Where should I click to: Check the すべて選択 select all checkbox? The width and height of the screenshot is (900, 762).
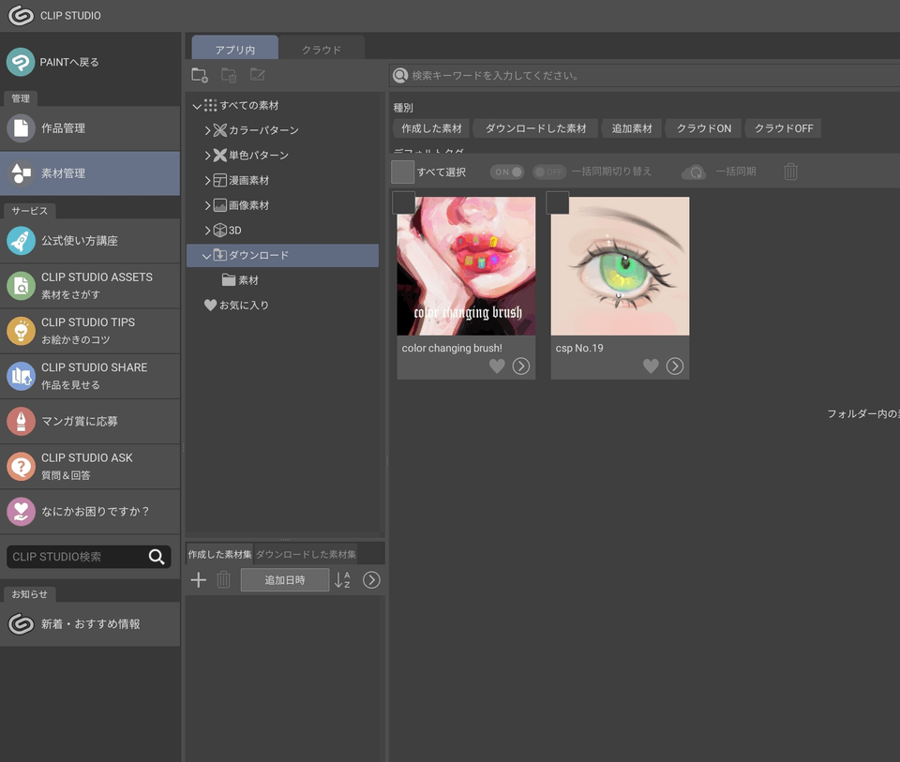[401, 172]
